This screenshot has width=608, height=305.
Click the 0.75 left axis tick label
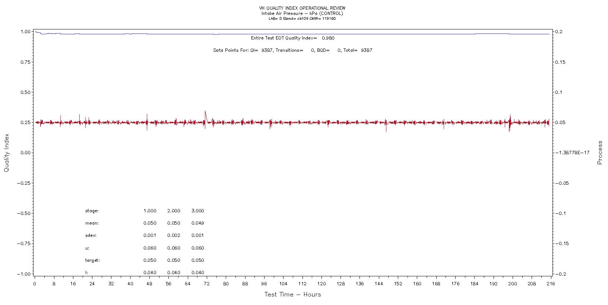[x=25, y=62]
